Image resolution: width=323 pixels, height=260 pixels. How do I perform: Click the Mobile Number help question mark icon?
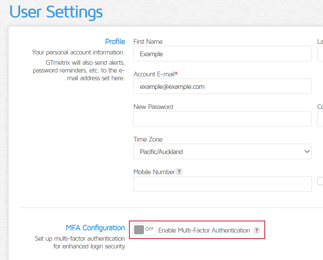click(x=179, y=172)
